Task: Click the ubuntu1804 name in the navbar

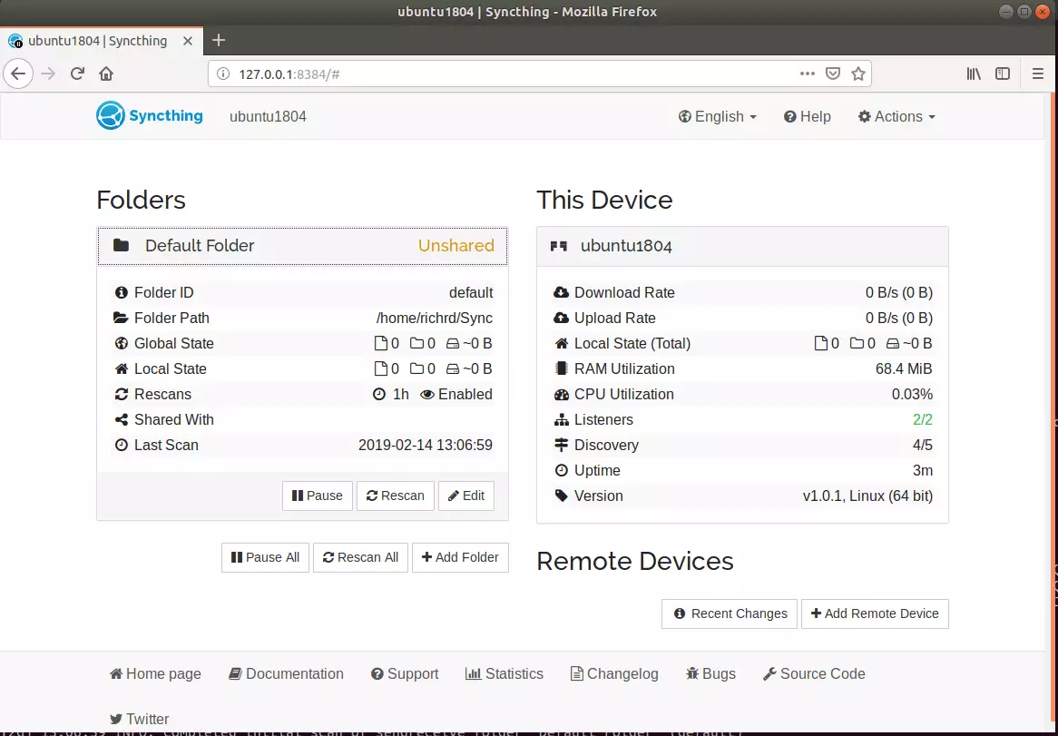Action: tap(268, 116)
